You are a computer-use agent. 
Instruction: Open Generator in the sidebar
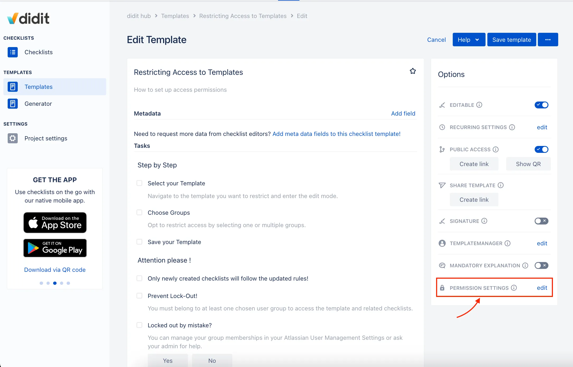pyautogui.click(x=55, y=104)
